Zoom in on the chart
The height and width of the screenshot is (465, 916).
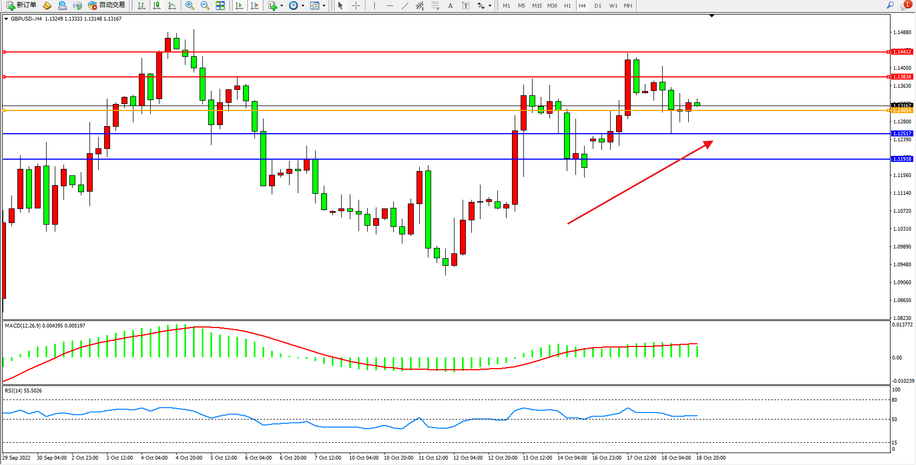[190, 5]
